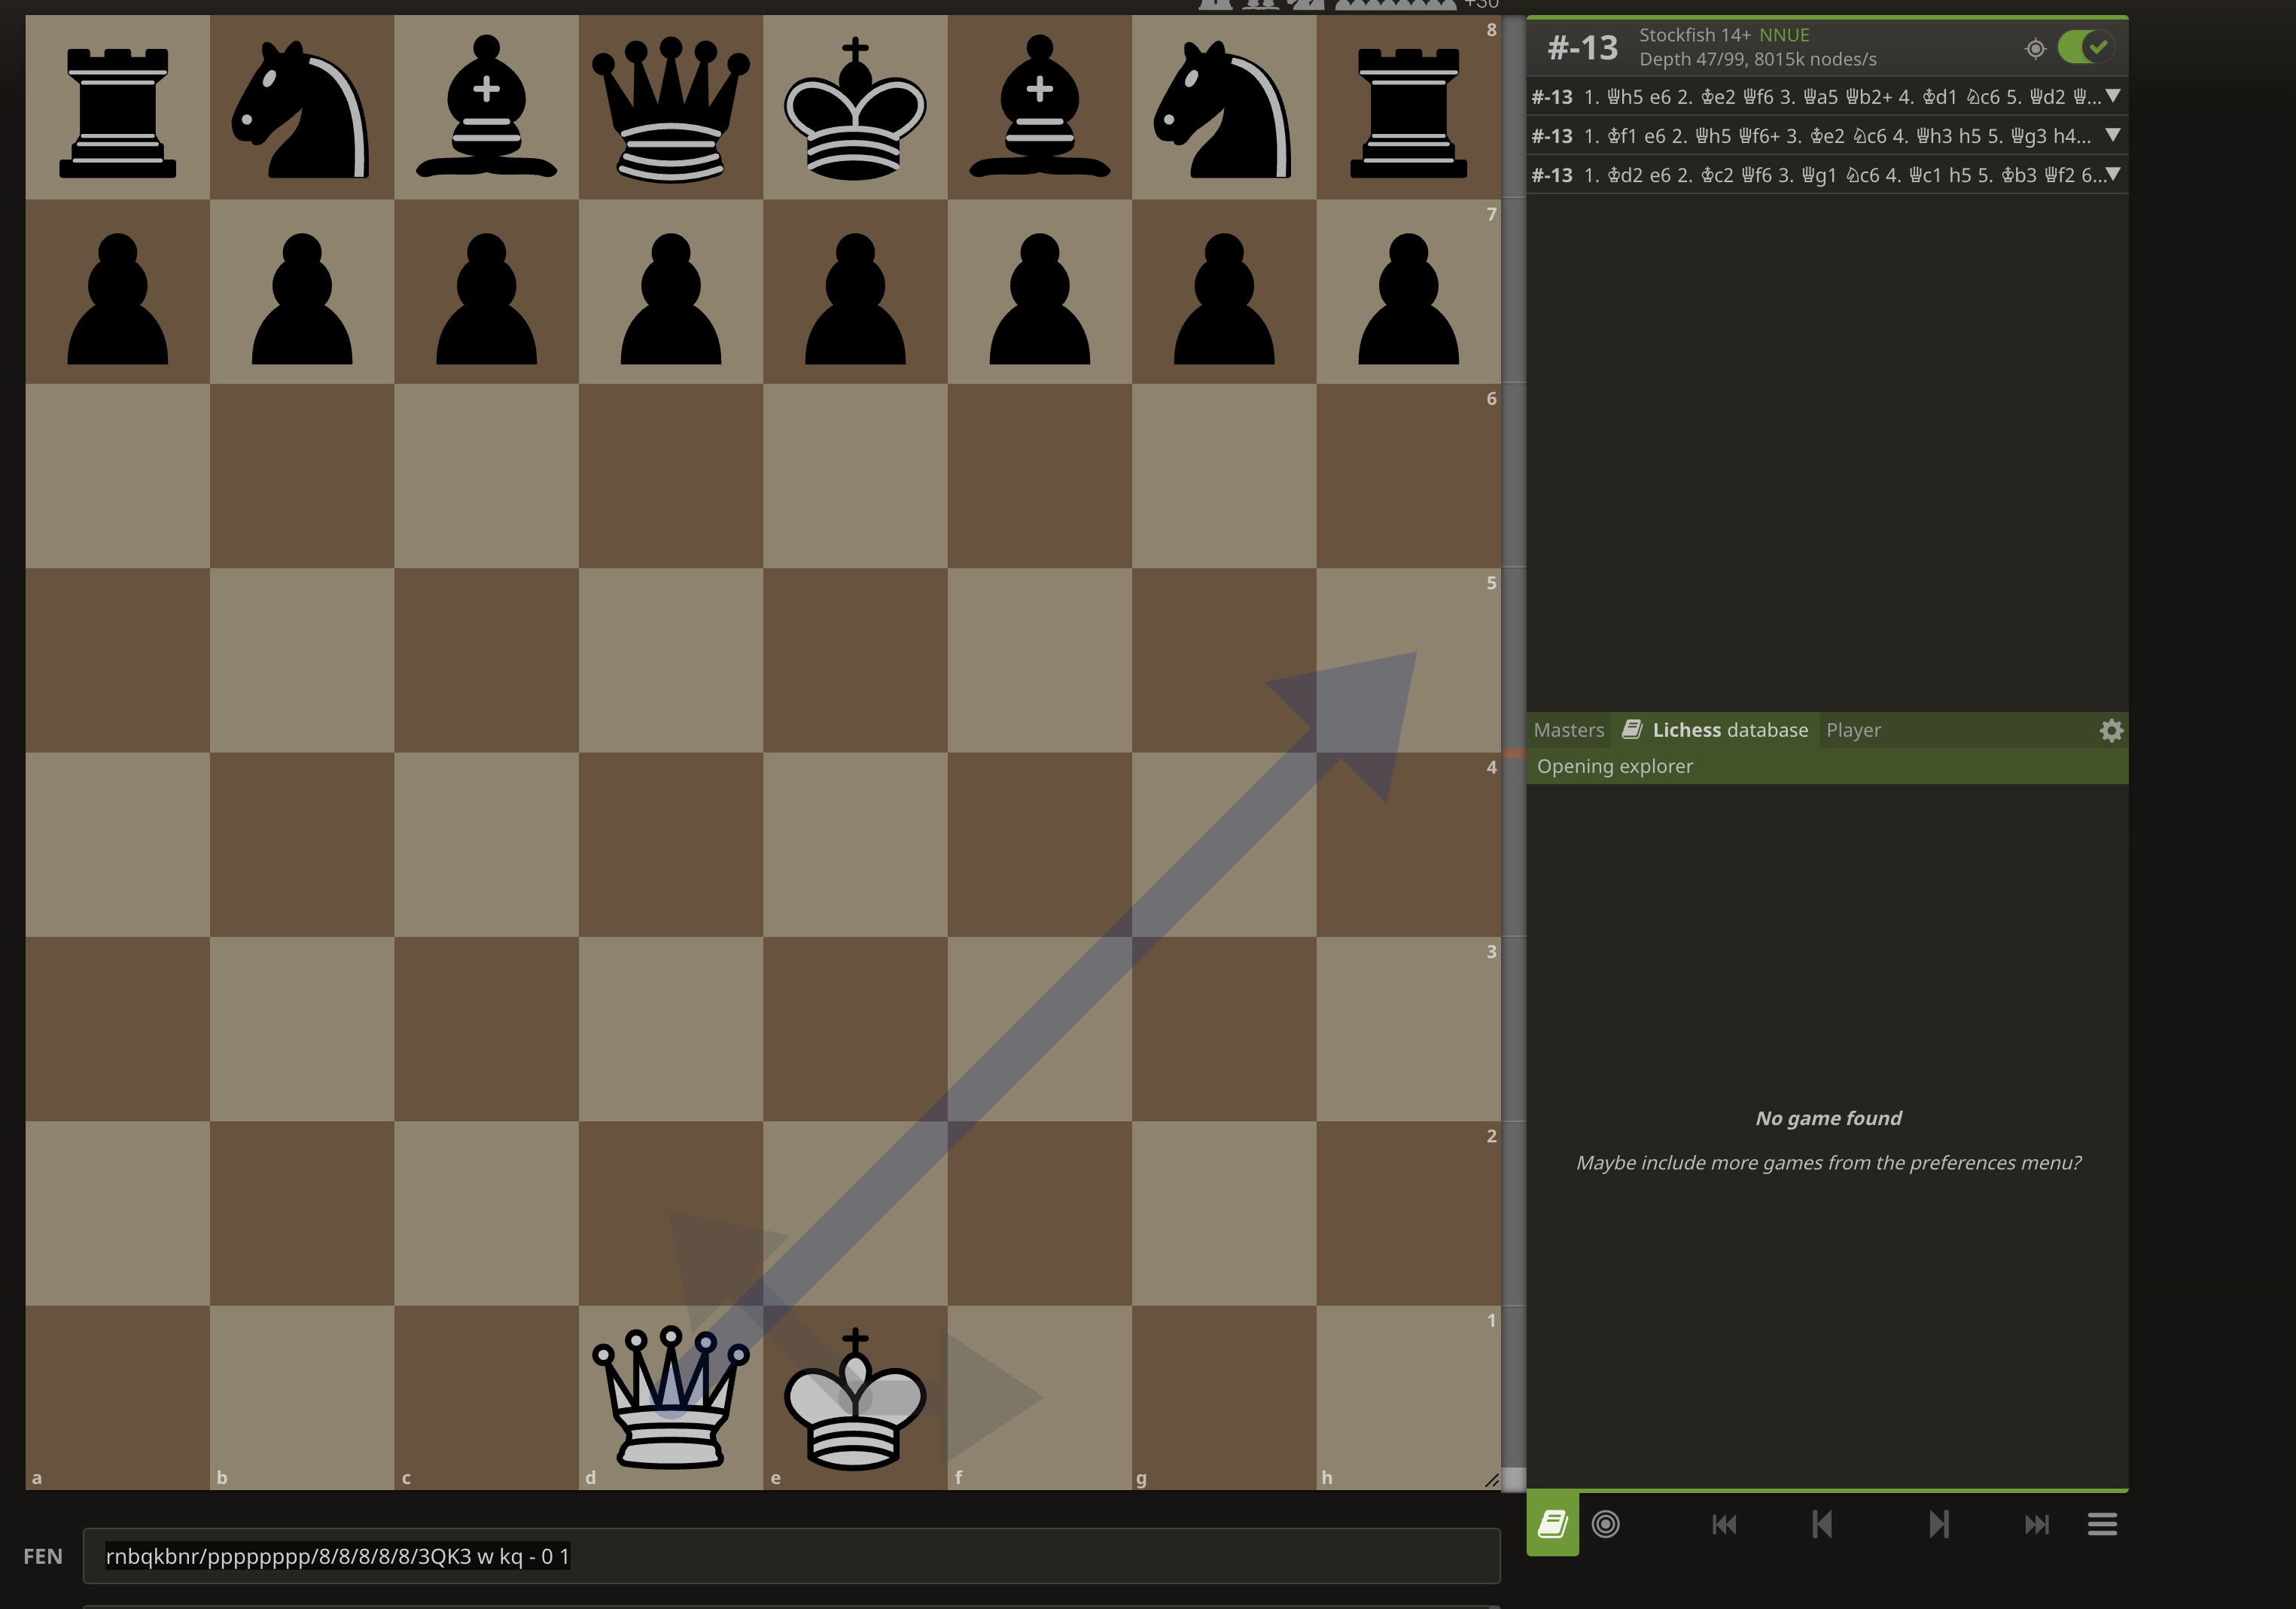Open opening explorer settings gear
2296x1609 pixels.
2111,731
